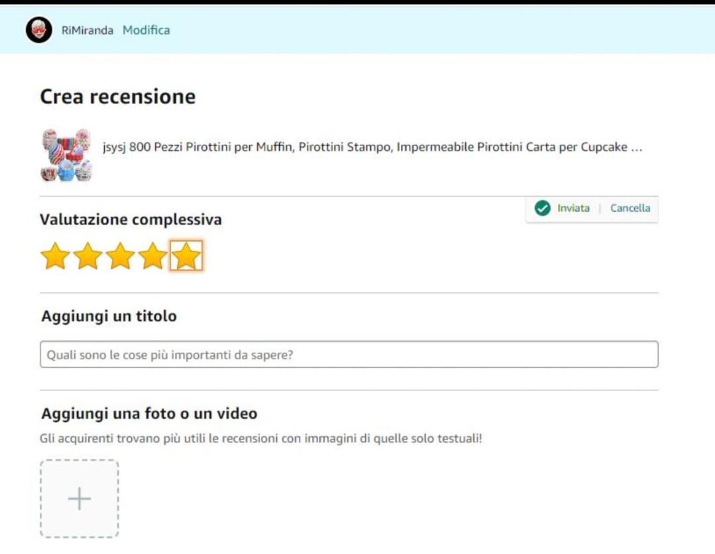Select the third star rating

(121, 256)
